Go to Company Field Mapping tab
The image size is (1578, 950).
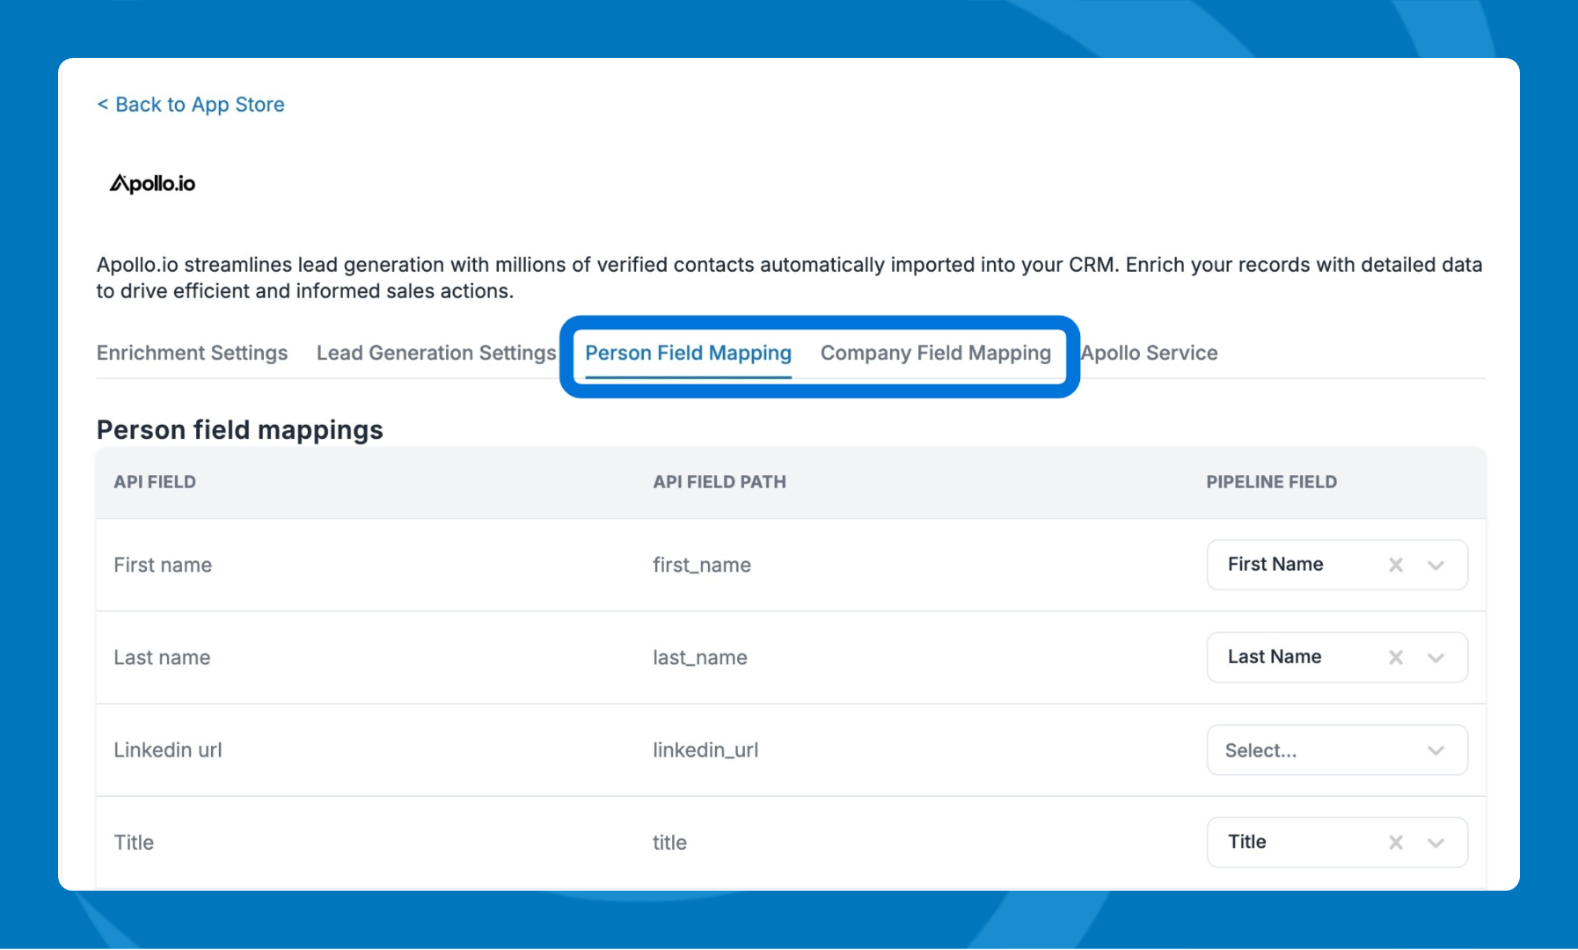935,353
